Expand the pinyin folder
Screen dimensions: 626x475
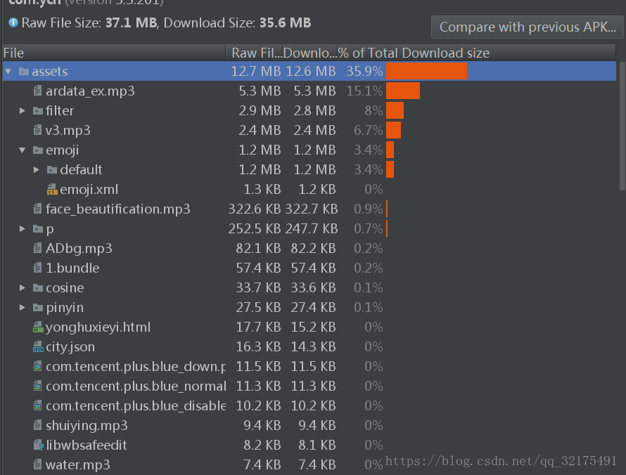(23, 308)
